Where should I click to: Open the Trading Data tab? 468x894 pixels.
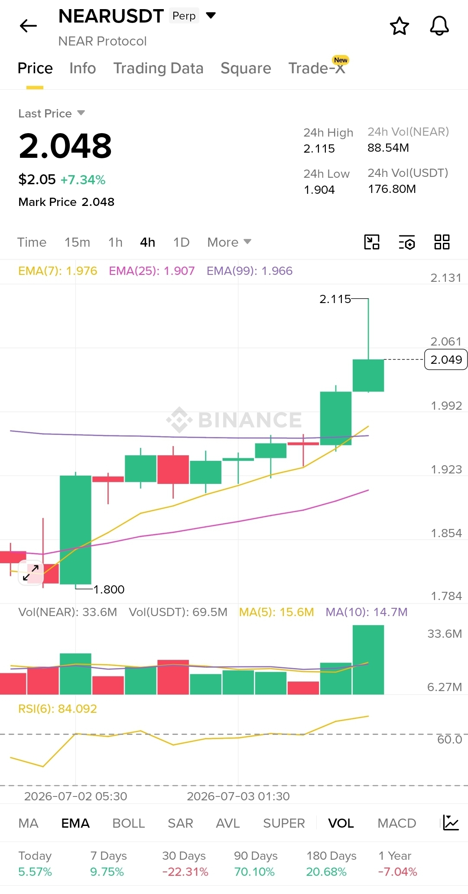coord(158,69)
